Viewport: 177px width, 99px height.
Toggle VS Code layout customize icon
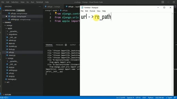[x=163, y=2]
